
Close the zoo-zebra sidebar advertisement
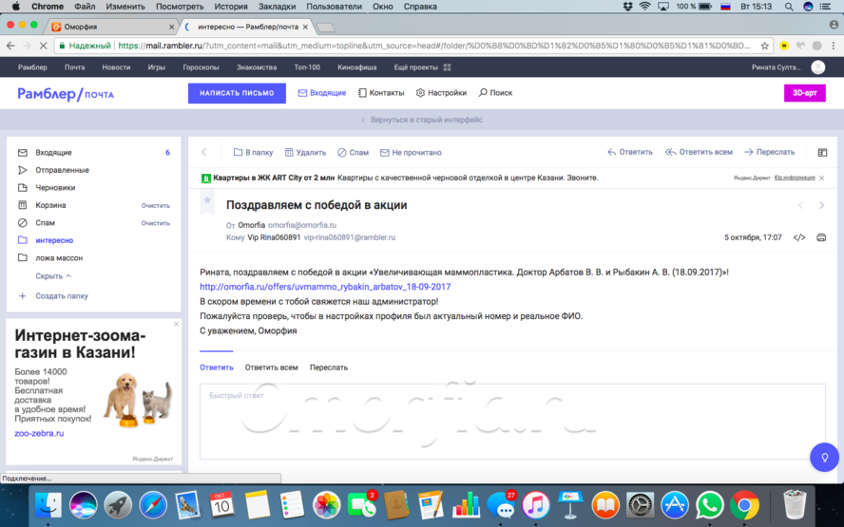coord(176,324)
